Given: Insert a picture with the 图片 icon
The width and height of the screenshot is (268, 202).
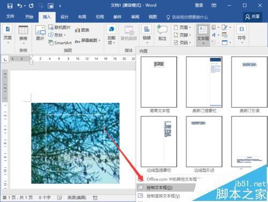Looking at the screenshot, I should 40,33.
